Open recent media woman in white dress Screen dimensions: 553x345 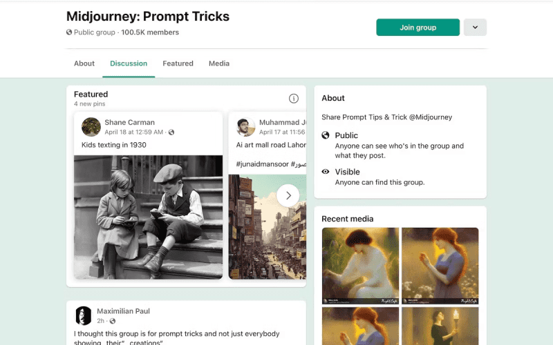(360, 266)
